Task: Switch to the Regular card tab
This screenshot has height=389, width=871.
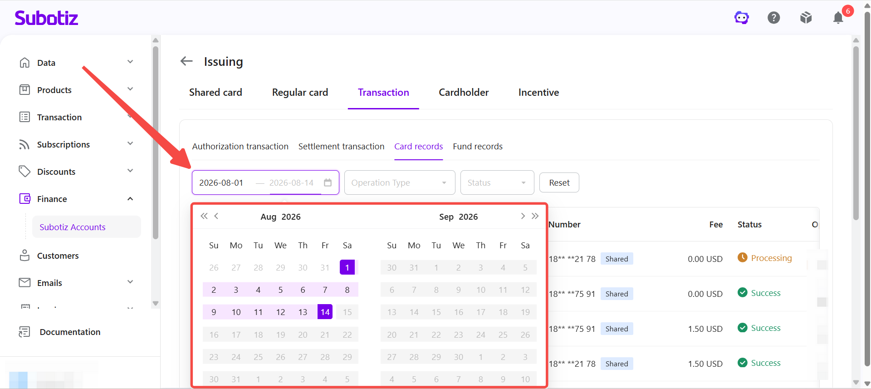Action: [300, 92]
